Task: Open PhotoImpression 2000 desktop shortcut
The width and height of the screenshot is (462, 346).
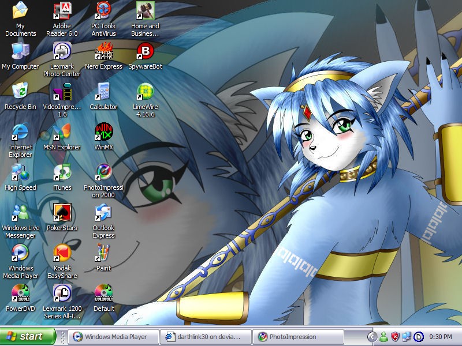Action: pyautogui.click(x=104, y=172)
